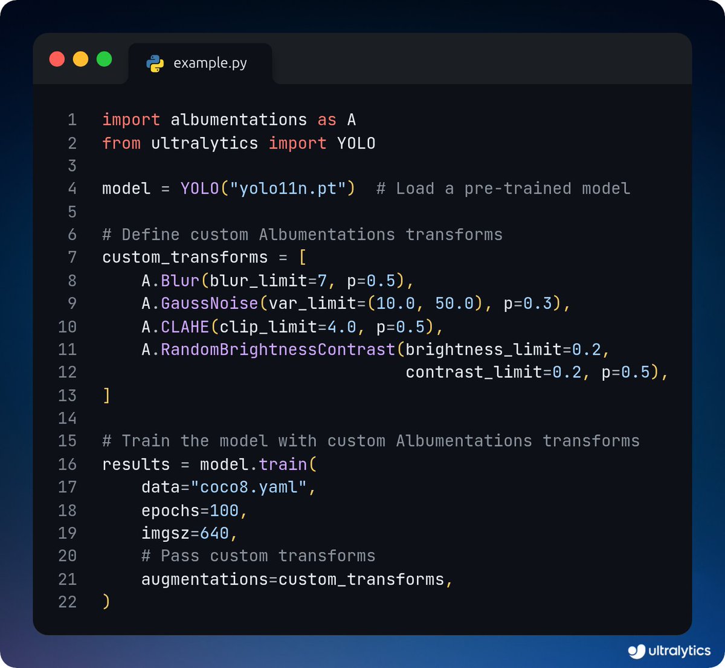Image resolution: width=725 pixels, height=668 pixels.
Task: Click the Python logo in the file tab
Action: [x=155, y=63]
